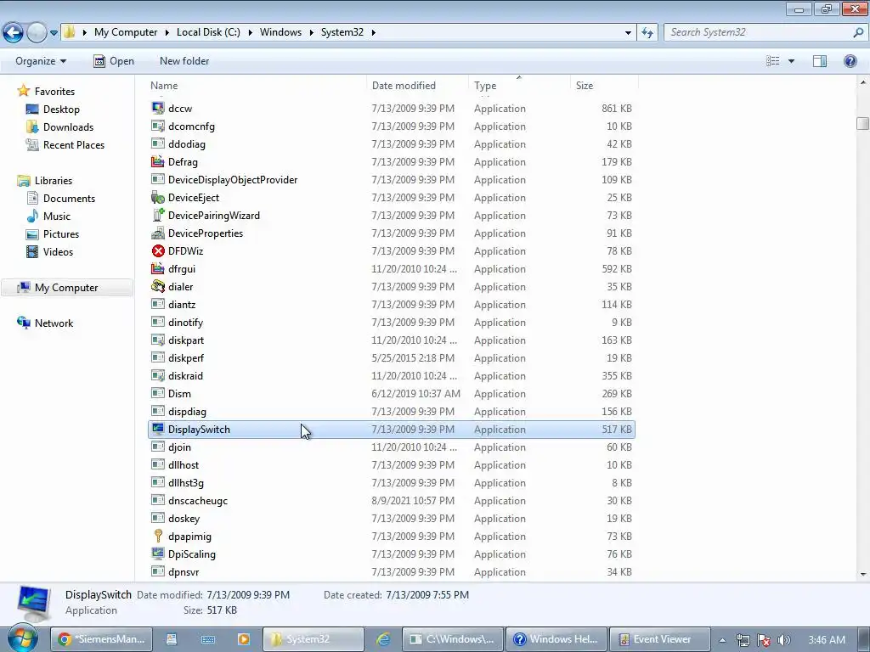This screenshot has width=870, height=652.
Task: Click the network tray icon
Action: (743, 640)
